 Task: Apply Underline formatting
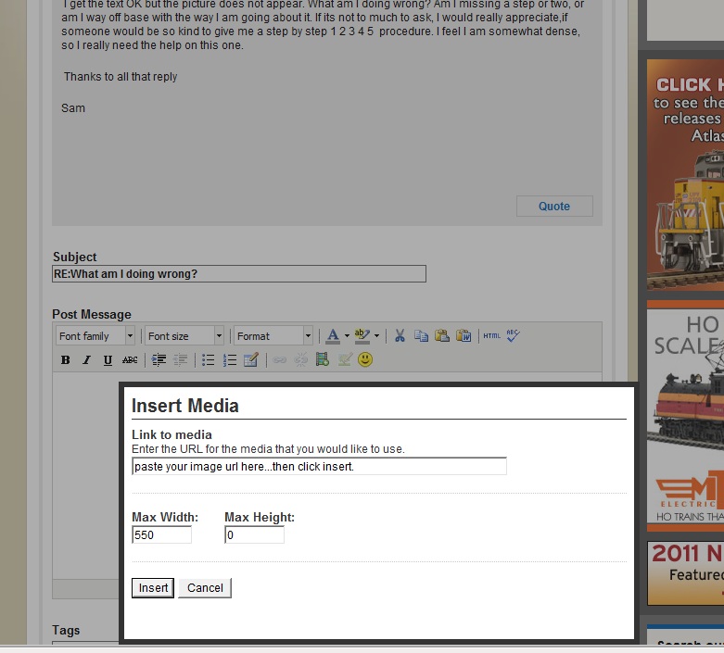coord(108,360)
